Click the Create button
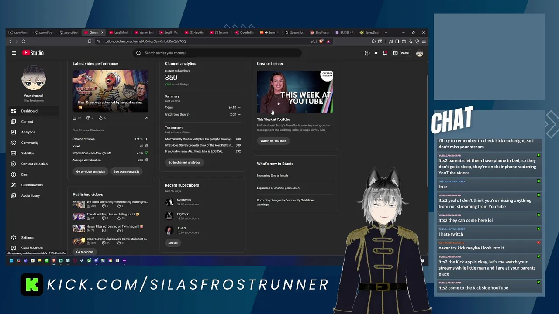Viewport: 559px width, 314px height. click(x=401, y=53)
